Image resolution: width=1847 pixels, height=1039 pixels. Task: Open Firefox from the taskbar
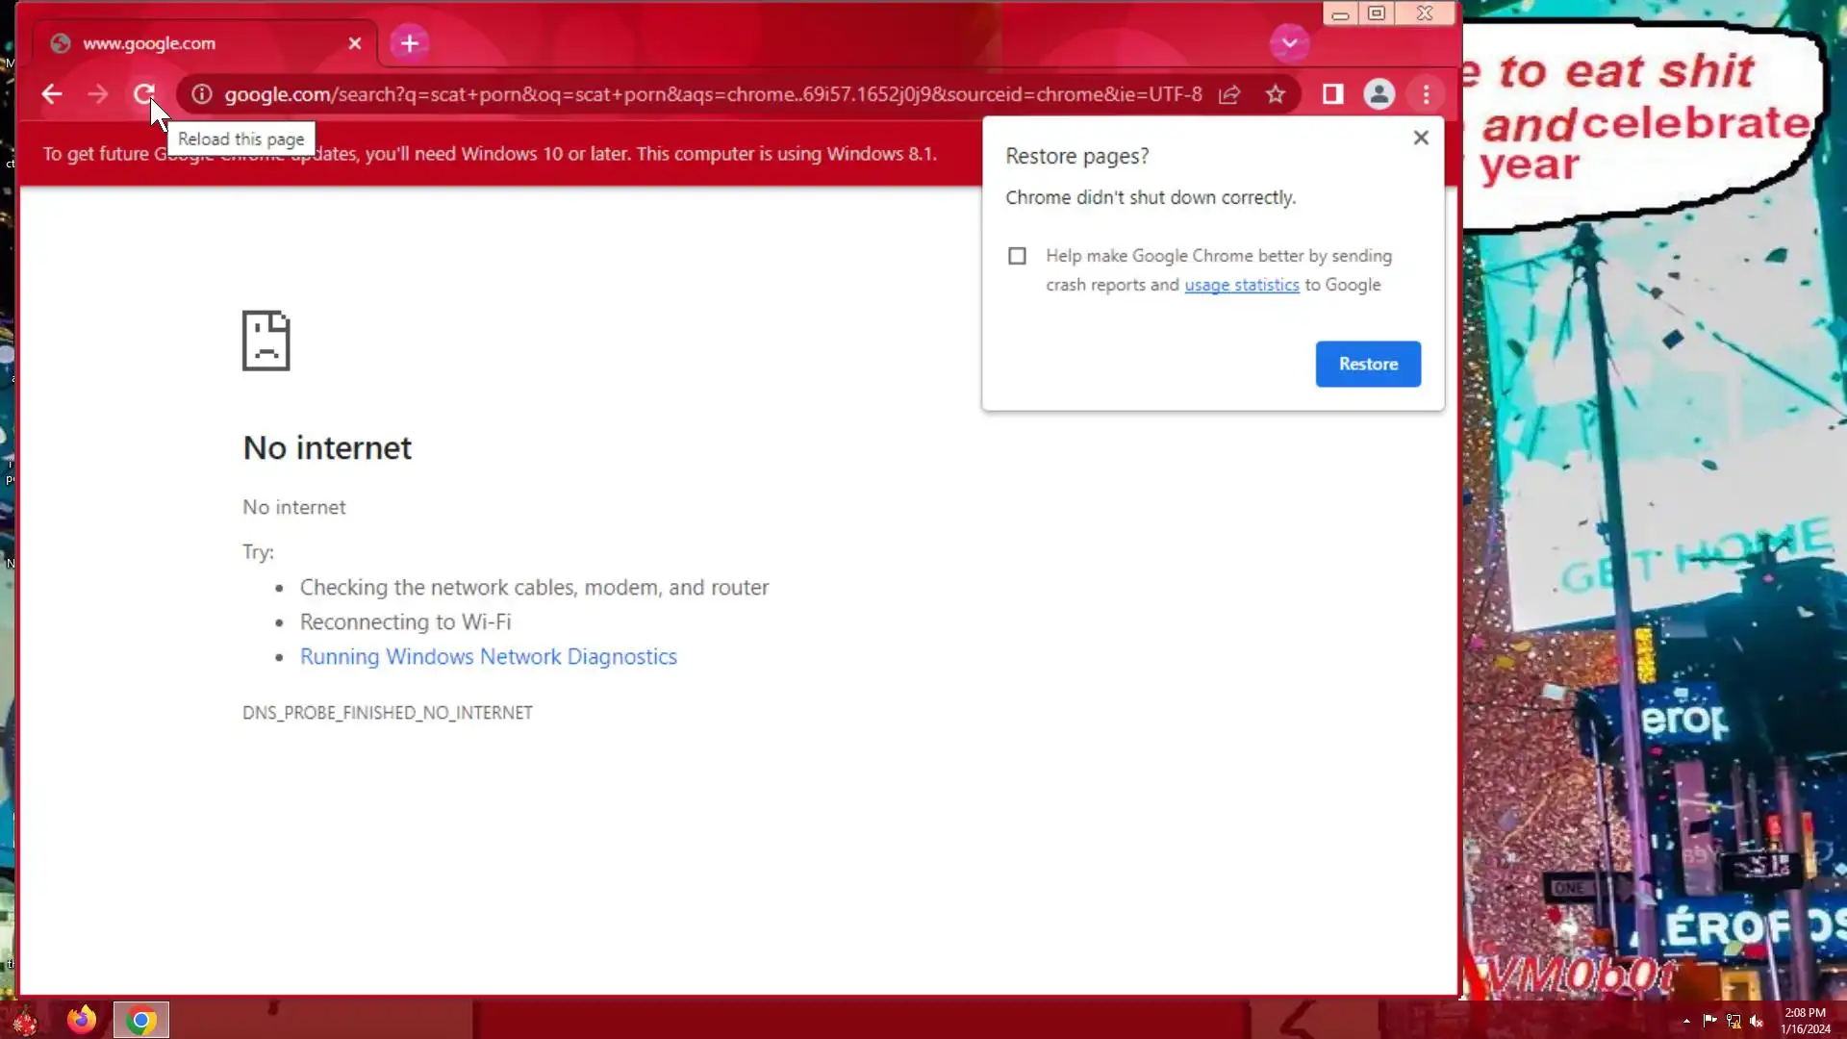(x=82, y=1019)
